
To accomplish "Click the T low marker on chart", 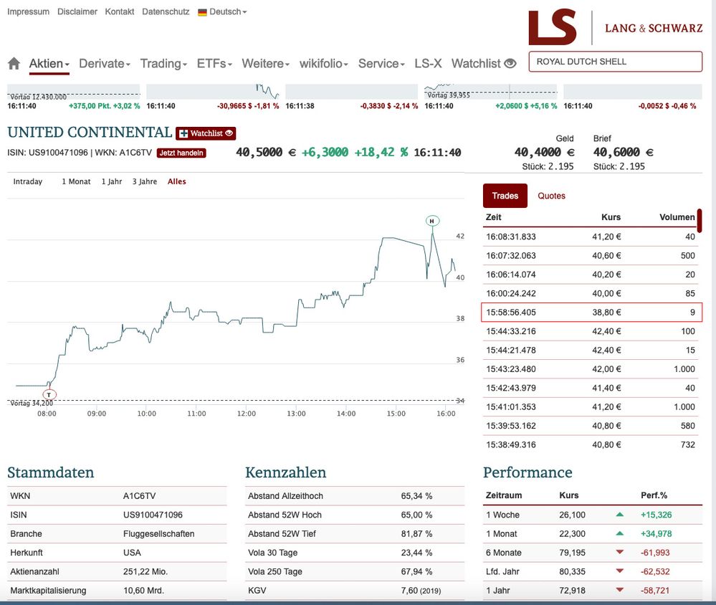I will click(x=49, y=394).
